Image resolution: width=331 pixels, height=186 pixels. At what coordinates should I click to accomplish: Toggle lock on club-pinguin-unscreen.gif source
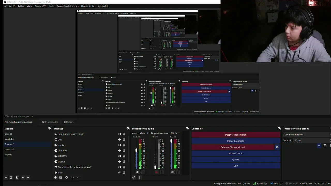click(124, 134)
